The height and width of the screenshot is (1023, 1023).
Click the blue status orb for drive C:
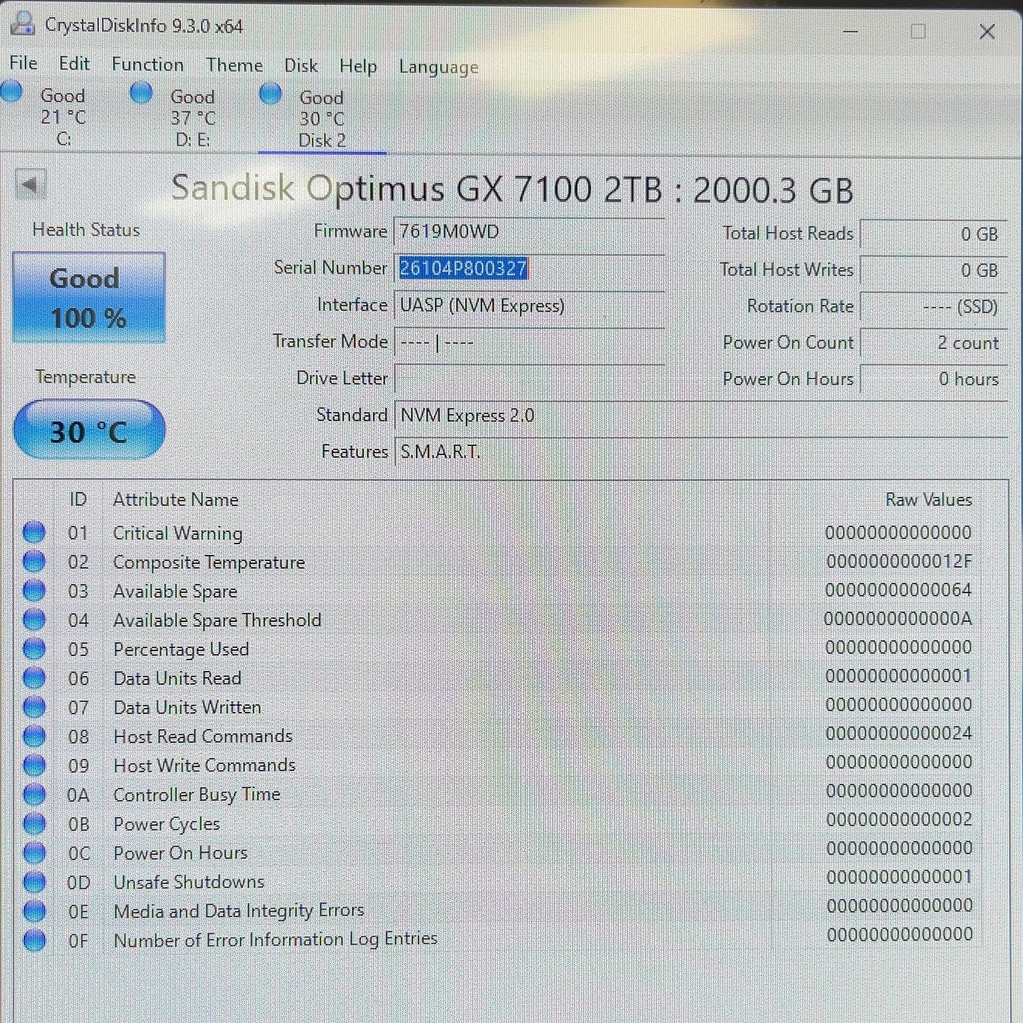point(12,92)
